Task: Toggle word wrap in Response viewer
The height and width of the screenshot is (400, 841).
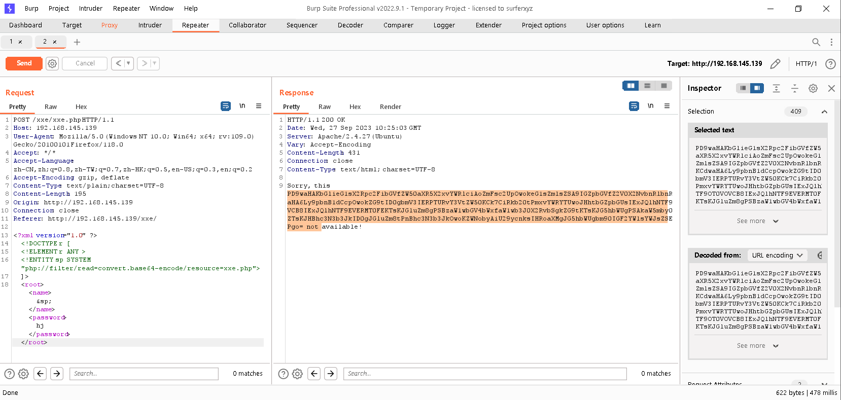Action: pyautogui.click(x=634, y=106)
